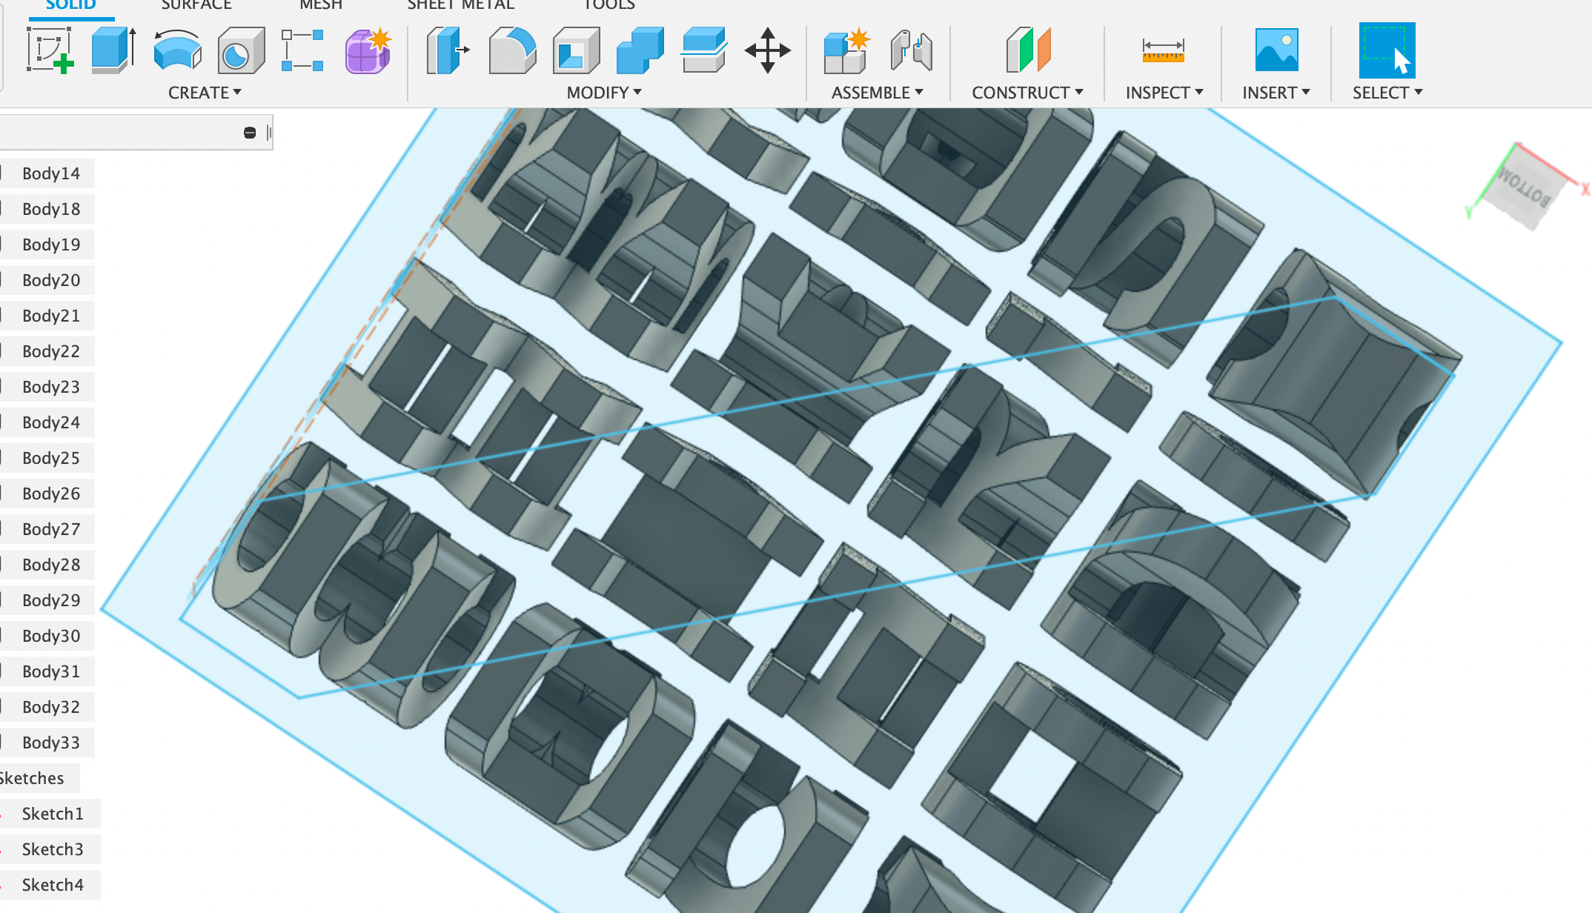Choose the Joint tool
Viewport: 1592px width, 913px height.
pos(911,50)
